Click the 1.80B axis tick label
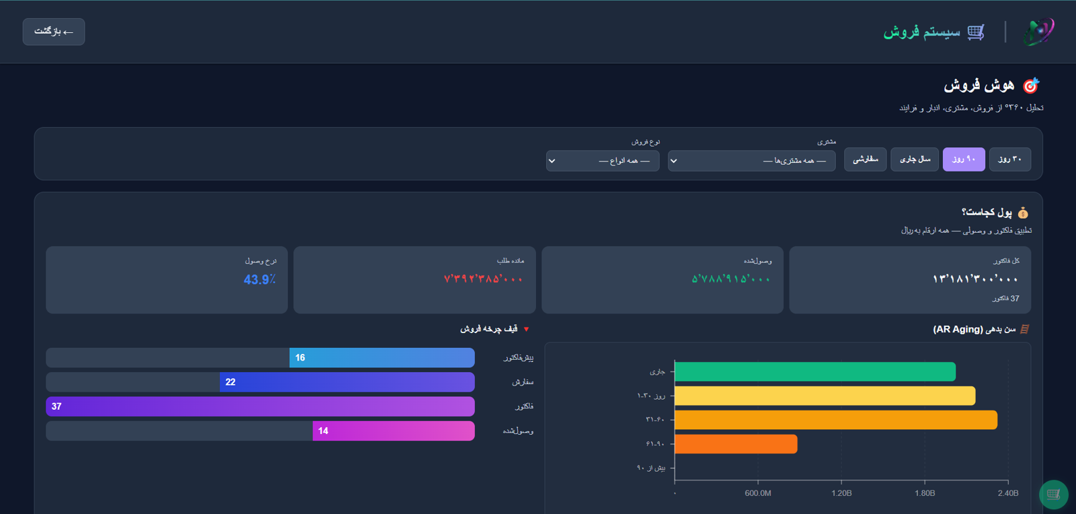 [x=925, y=493]
